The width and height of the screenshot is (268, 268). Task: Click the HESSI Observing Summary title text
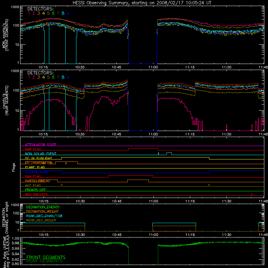[142, 3]
